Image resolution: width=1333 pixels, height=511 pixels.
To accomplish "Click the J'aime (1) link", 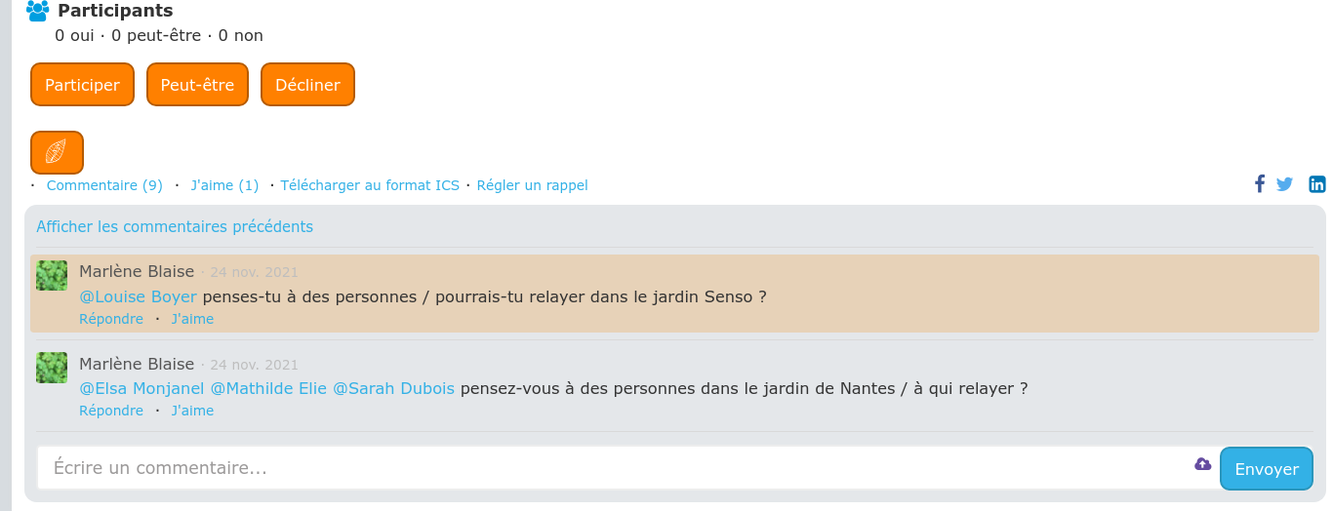I will [x=224, y=185].
